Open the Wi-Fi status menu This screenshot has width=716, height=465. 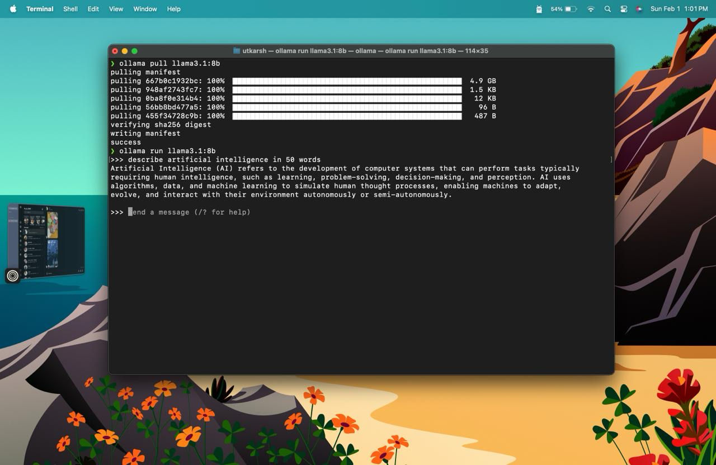[591, 9]
